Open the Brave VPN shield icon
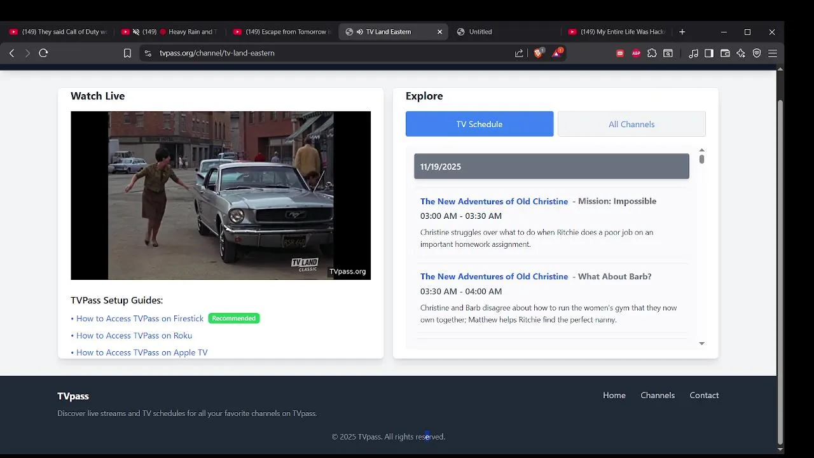This screenshot has width=814, height=458. click(757, 53)
